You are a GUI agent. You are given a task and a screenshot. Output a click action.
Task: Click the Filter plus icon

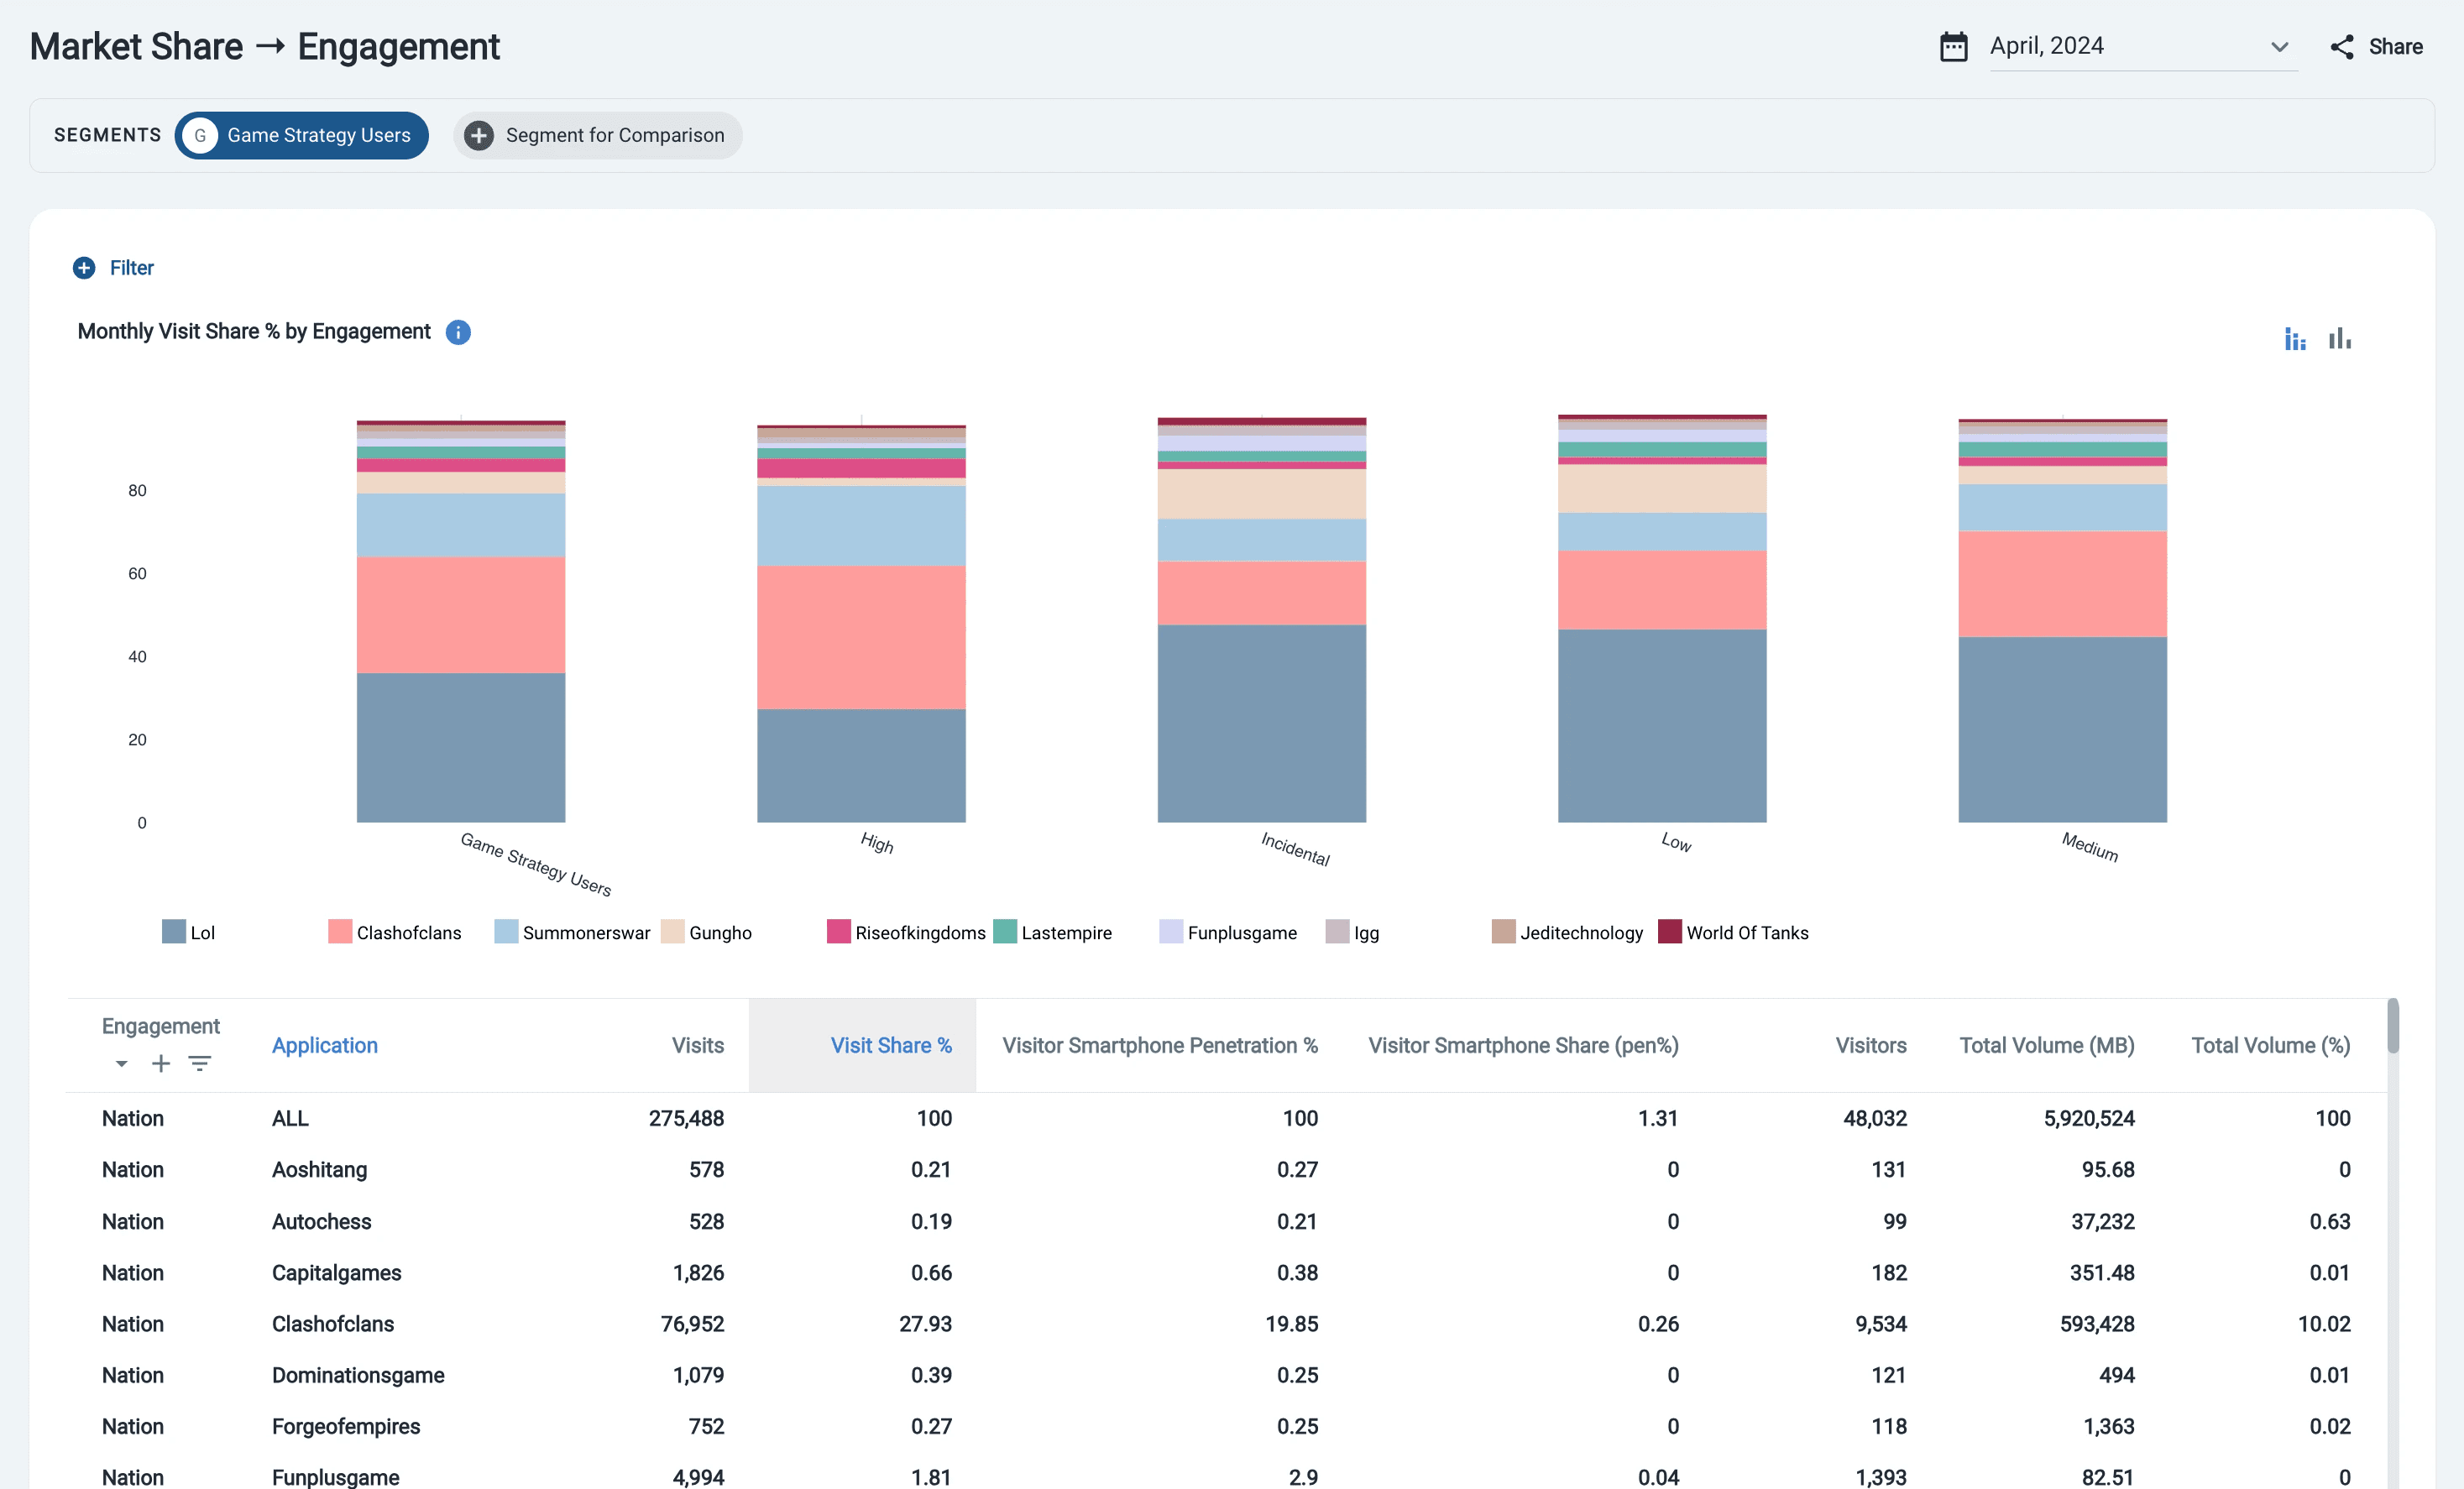(x=84, y=268)
